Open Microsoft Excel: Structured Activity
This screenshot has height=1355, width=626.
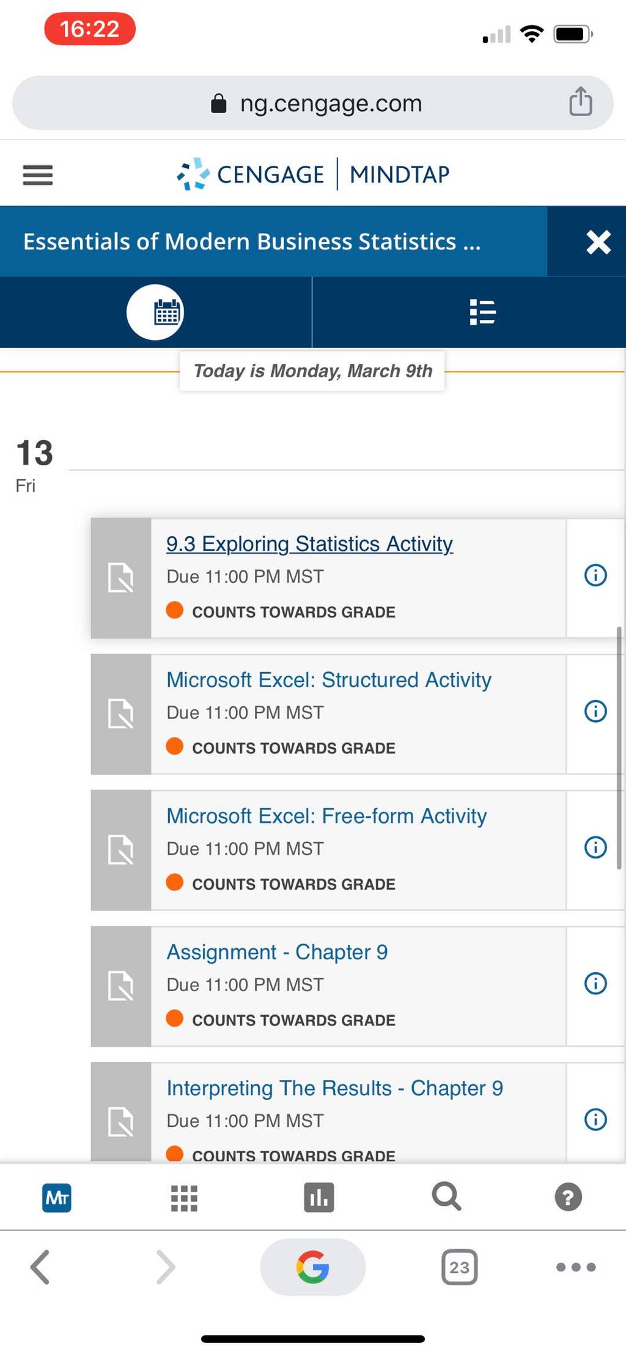(x=329, y=680)
